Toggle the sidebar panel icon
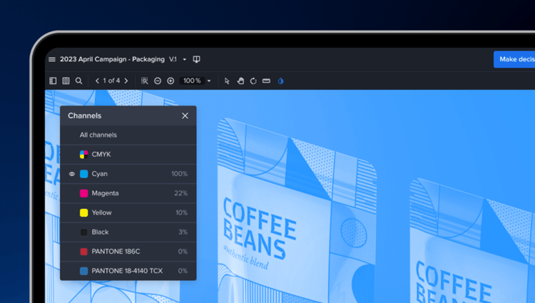This screenshot has width=535, height=303. coord(53,81)
